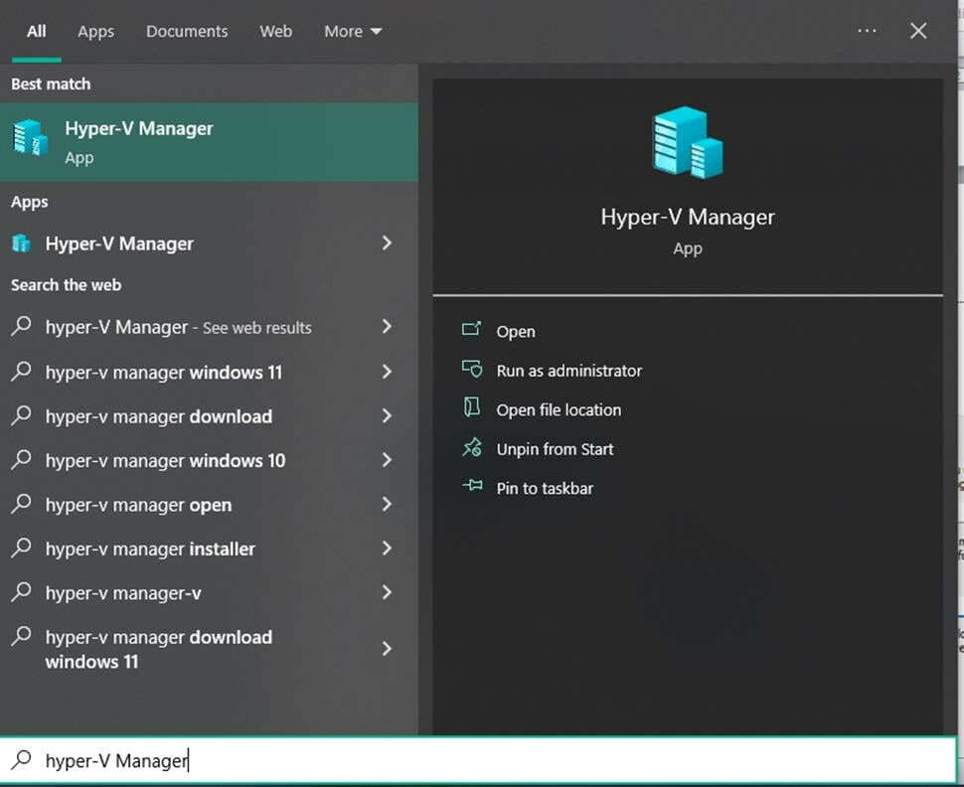Screen dimensions: 964x787
Task: Expand arrow for hyper-v manager installer suggestion
Action: click(387, 549)
